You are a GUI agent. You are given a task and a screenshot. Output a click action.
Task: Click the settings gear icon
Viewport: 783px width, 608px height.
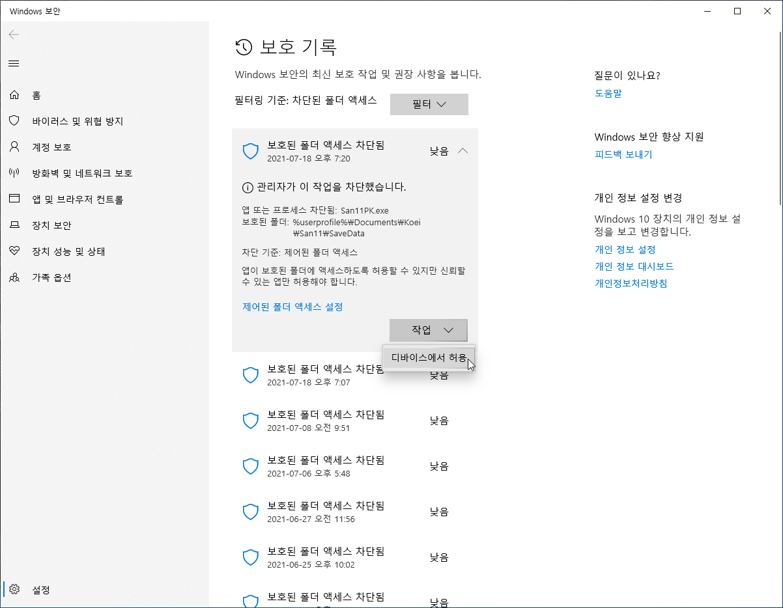click(x=14, y=590)
